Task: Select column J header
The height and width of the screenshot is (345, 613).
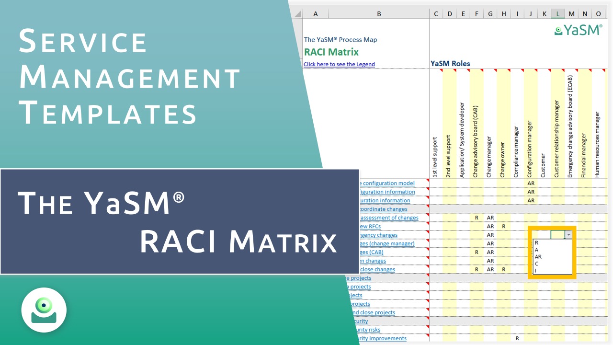Action: click(x=531, y=14)
